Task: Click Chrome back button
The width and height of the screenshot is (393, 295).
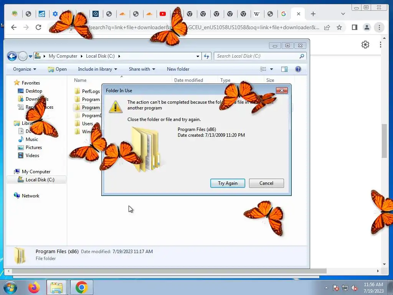Action: coord(14,27)
